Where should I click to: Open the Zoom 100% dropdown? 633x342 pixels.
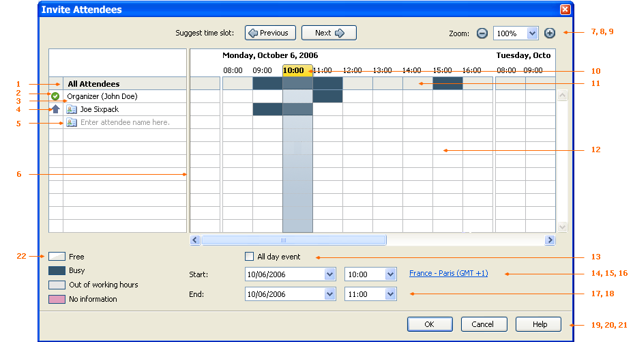coord(532,33)
